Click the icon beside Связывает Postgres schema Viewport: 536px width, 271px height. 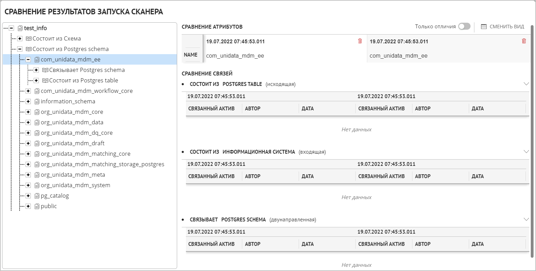point(45,70)
